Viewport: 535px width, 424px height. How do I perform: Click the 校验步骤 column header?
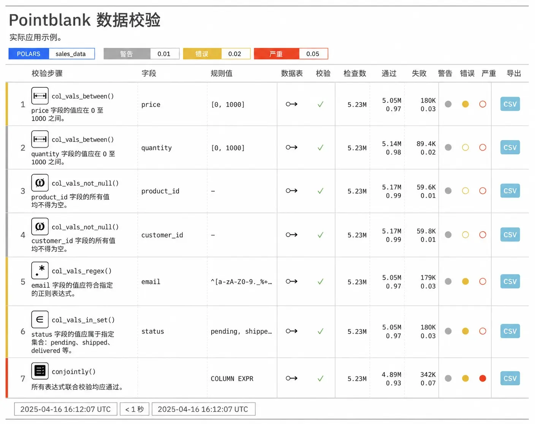click(47, 73)
